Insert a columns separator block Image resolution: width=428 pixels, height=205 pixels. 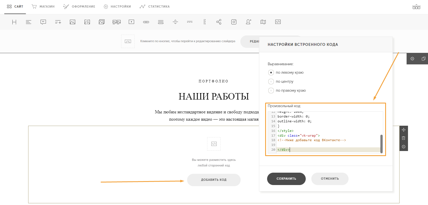(205, 22)
